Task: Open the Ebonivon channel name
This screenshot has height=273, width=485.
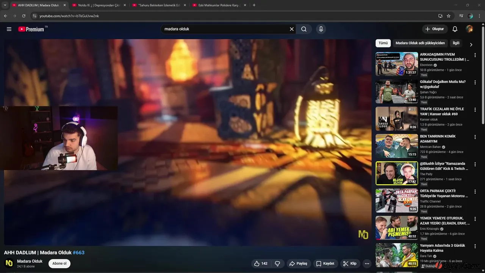Action: (426, 65)
